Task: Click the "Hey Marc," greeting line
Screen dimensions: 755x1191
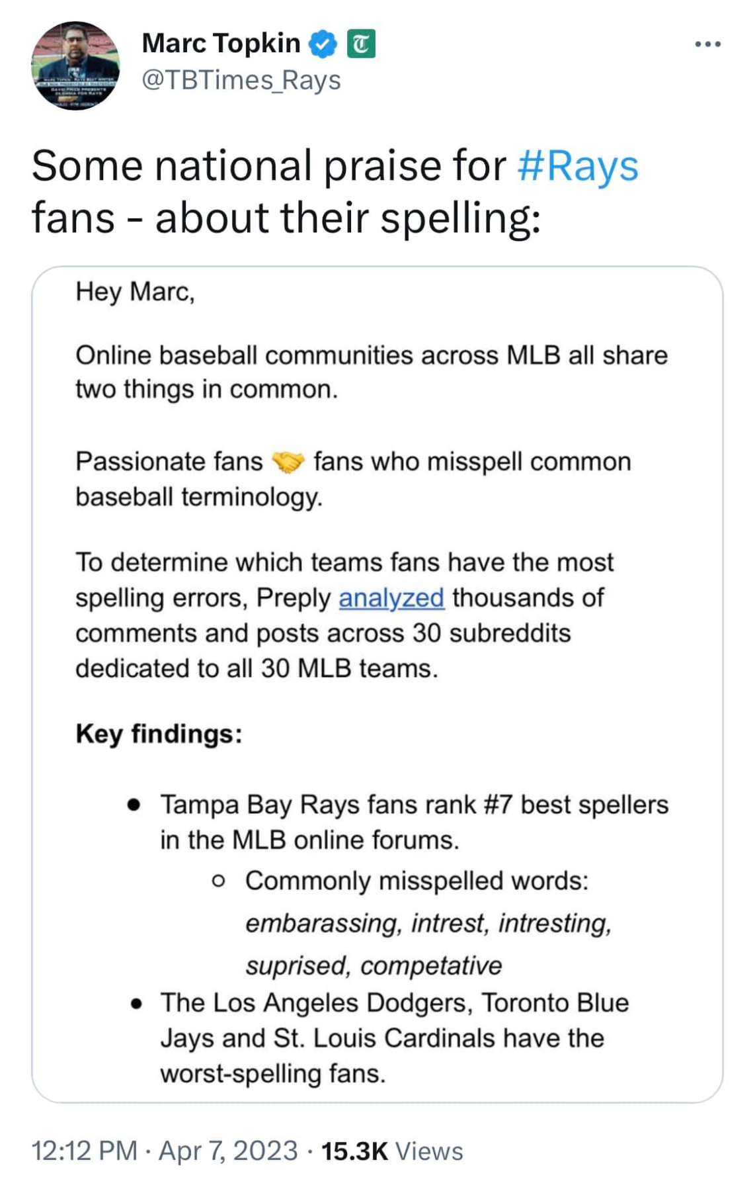Action: click(135, 291)
